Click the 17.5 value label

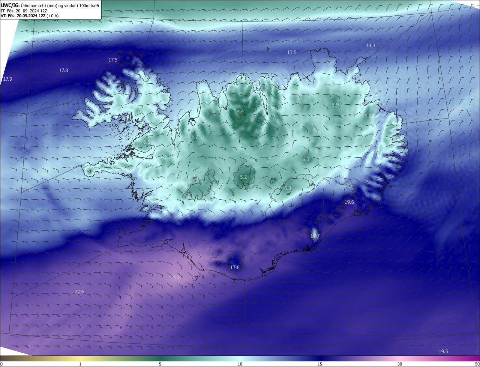(x=113, y=60)
